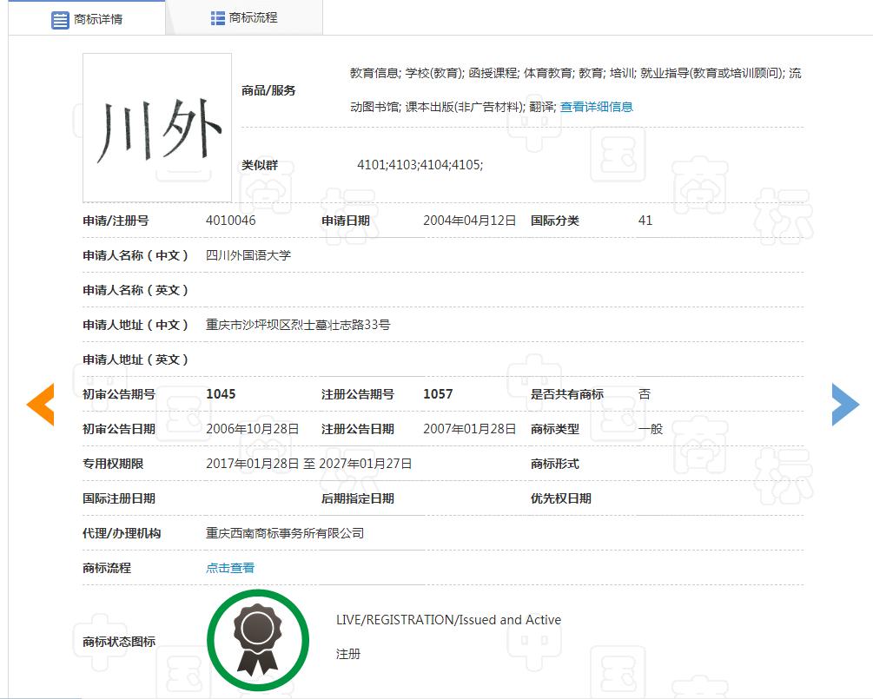Select the shared trademark value 否
Screen dimensions: 873x699
click(x=645, y=394)
